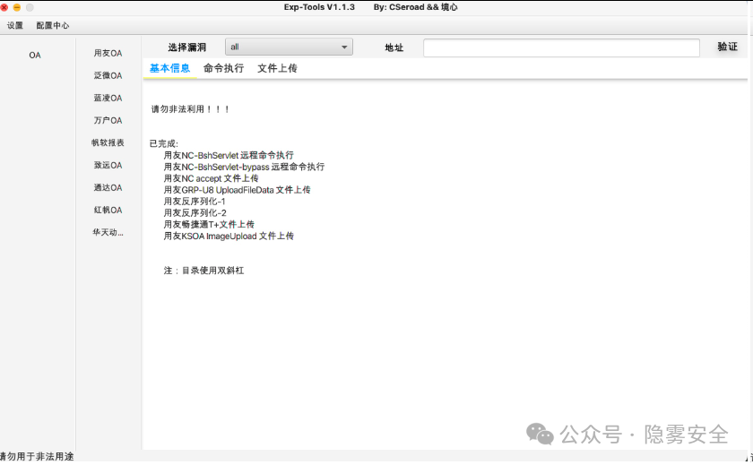
Task: Select 蓝凌OA in the vendor list
Action: 108,98
